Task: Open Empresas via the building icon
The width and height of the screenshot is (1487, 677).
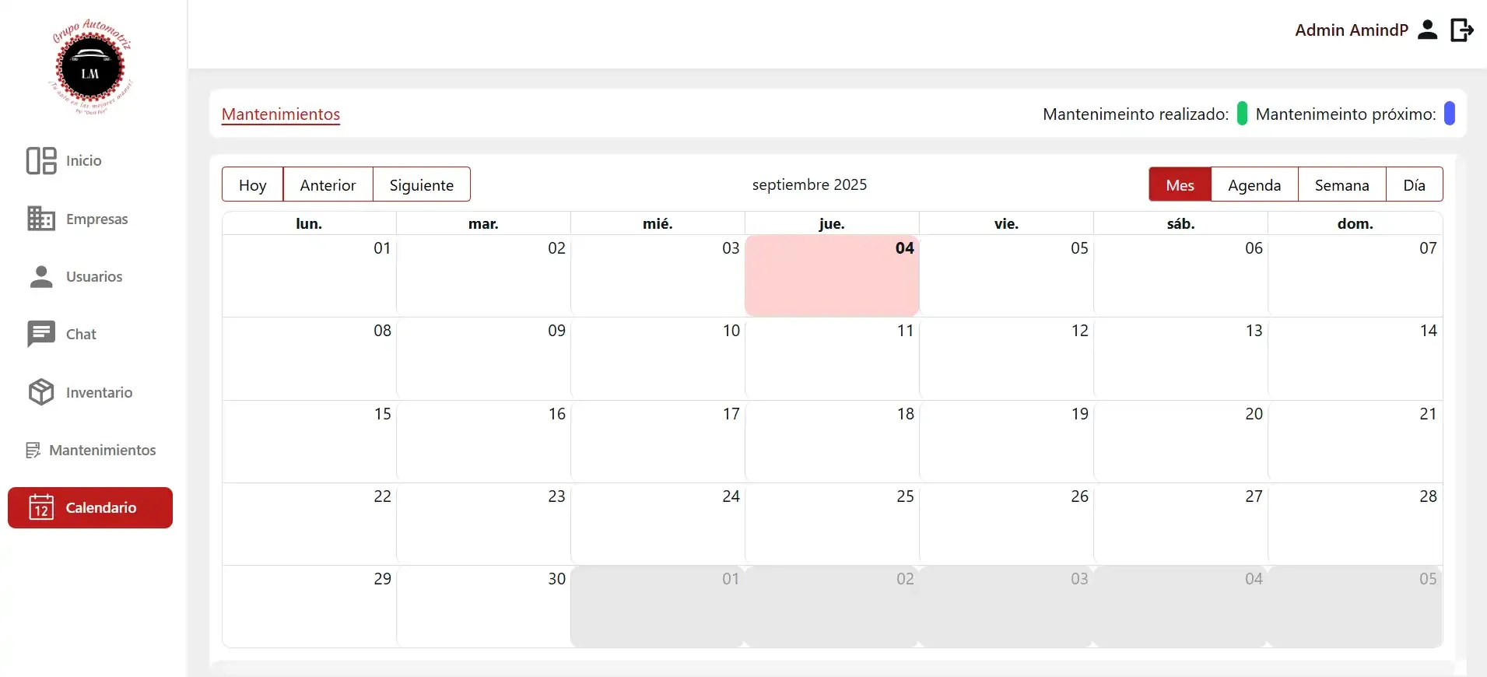Action: pos(41,219)
